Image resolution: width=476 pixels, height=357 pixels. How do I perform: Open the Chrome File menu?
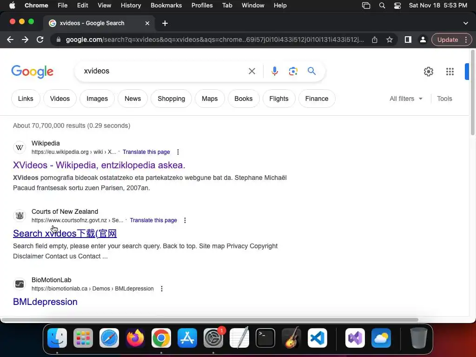click(x=63, y=6)
